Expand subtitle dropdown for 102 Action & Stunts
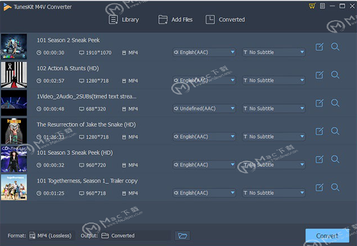357x246 pixels. tap(274, 81)
